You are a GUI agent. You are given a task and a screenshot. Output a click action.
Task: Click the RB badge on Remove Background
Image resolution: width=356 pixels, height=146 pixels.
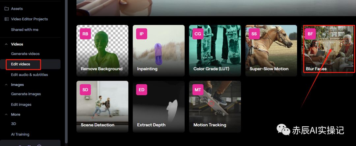tap(85, 34)
